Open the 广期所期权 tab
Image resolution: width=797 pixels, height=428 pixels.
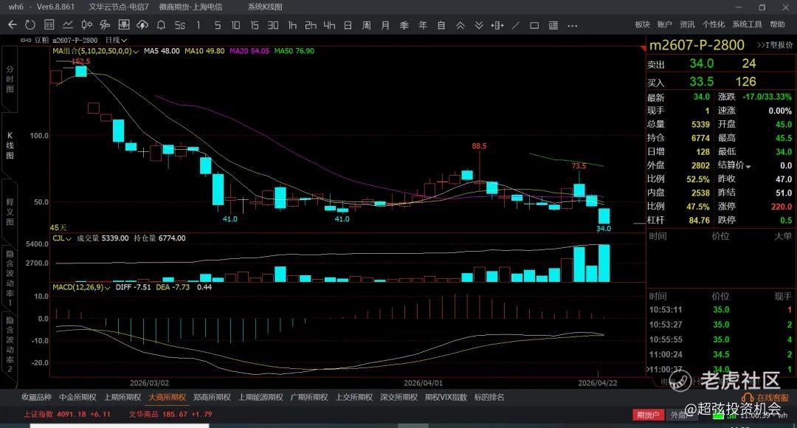coord(309,398)
